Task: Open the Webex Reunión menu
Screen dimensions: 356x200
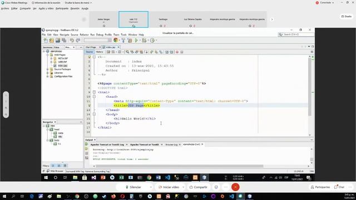Action: pos(75,8)
